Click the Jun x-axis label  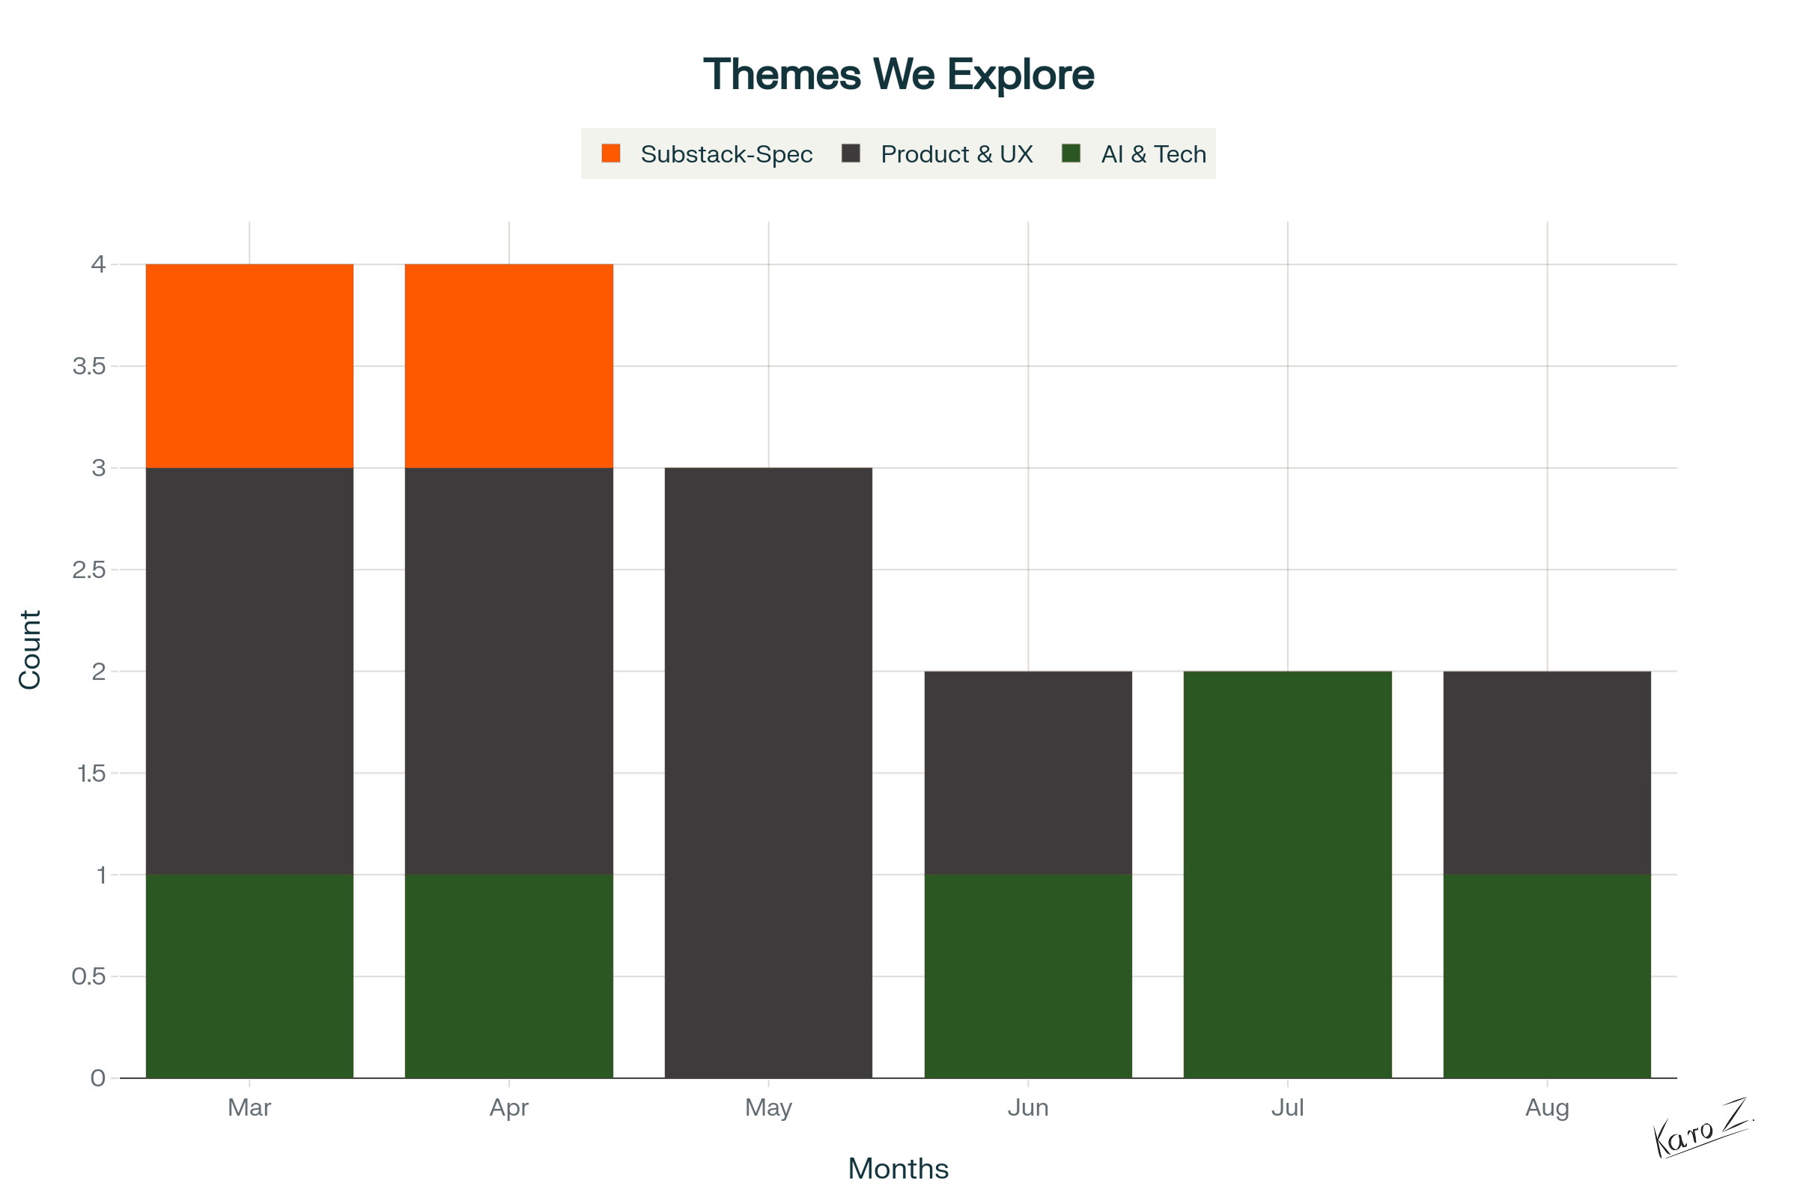tap(1027, 1107)
